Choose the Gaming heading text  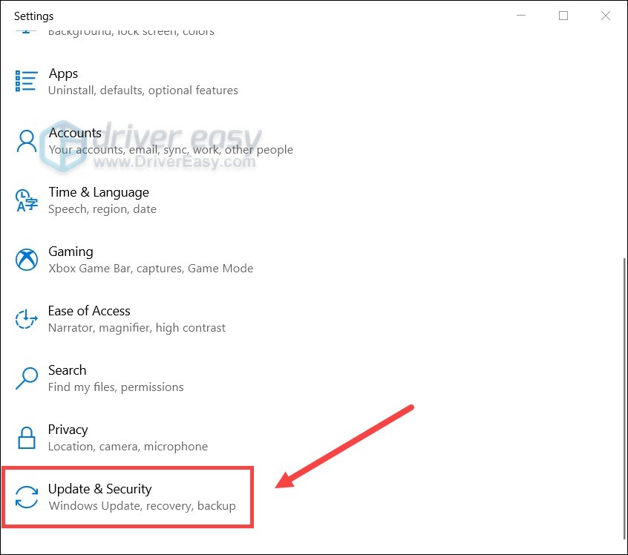coord(71,252)
